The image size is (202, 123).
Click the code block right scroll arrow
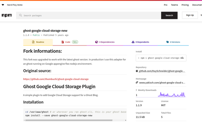(126, 120)
